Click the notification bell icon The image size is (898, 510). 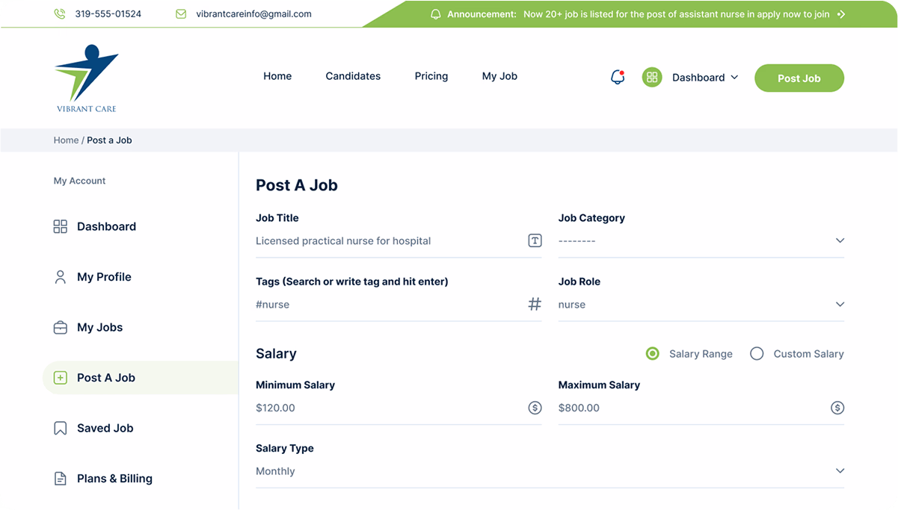[618, 77]
